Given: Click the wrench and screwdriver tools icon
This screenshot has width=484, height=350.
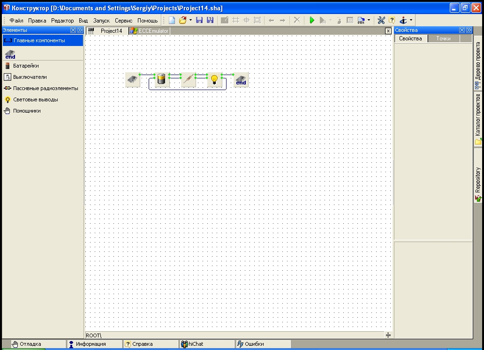Looking at the screenshot, I should coord(381,20).
